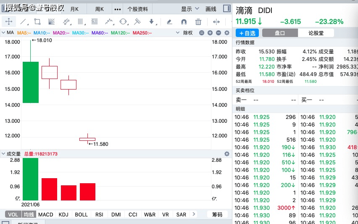Image resolution: width=358 pixels, height=224 pixels.
Task: Toggle the VOL indicator button
Action: click(x=13, y=214)
